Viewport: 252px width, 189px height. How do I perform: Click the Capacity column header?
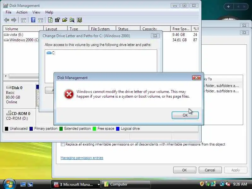pyautogui.click(x=155, y=29)
